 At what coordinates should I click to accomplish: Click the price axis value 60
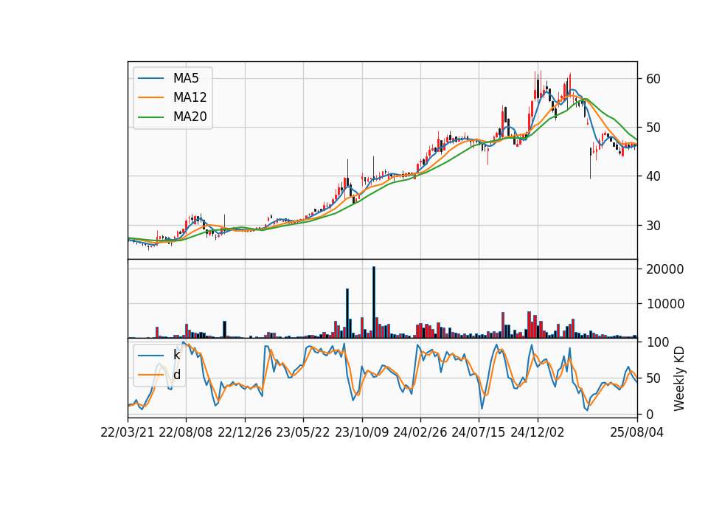(x=653, y=79)
